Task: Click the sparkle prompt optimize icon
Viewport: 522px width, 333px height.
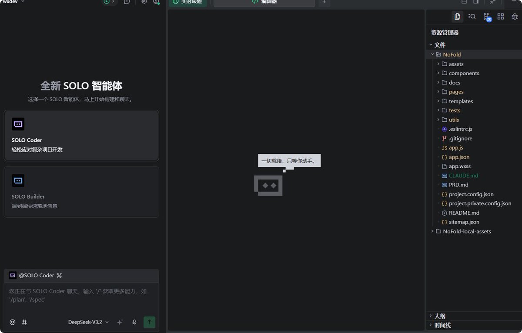Action: pyautogui.click(x=120, y=322)
